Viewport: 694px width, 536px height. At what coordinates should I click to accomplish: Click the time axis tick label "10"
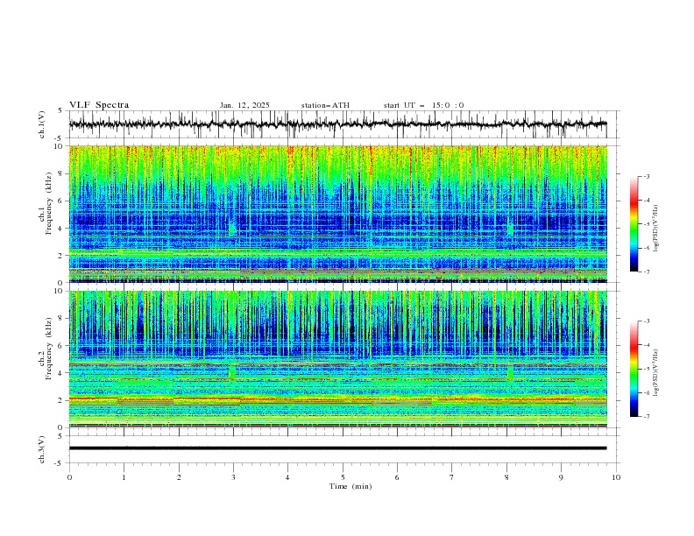click(x=616, y=477)
